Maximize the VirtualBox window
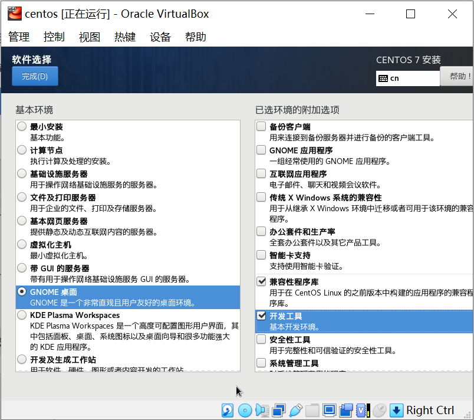The image size is (474, 420). 410,14
